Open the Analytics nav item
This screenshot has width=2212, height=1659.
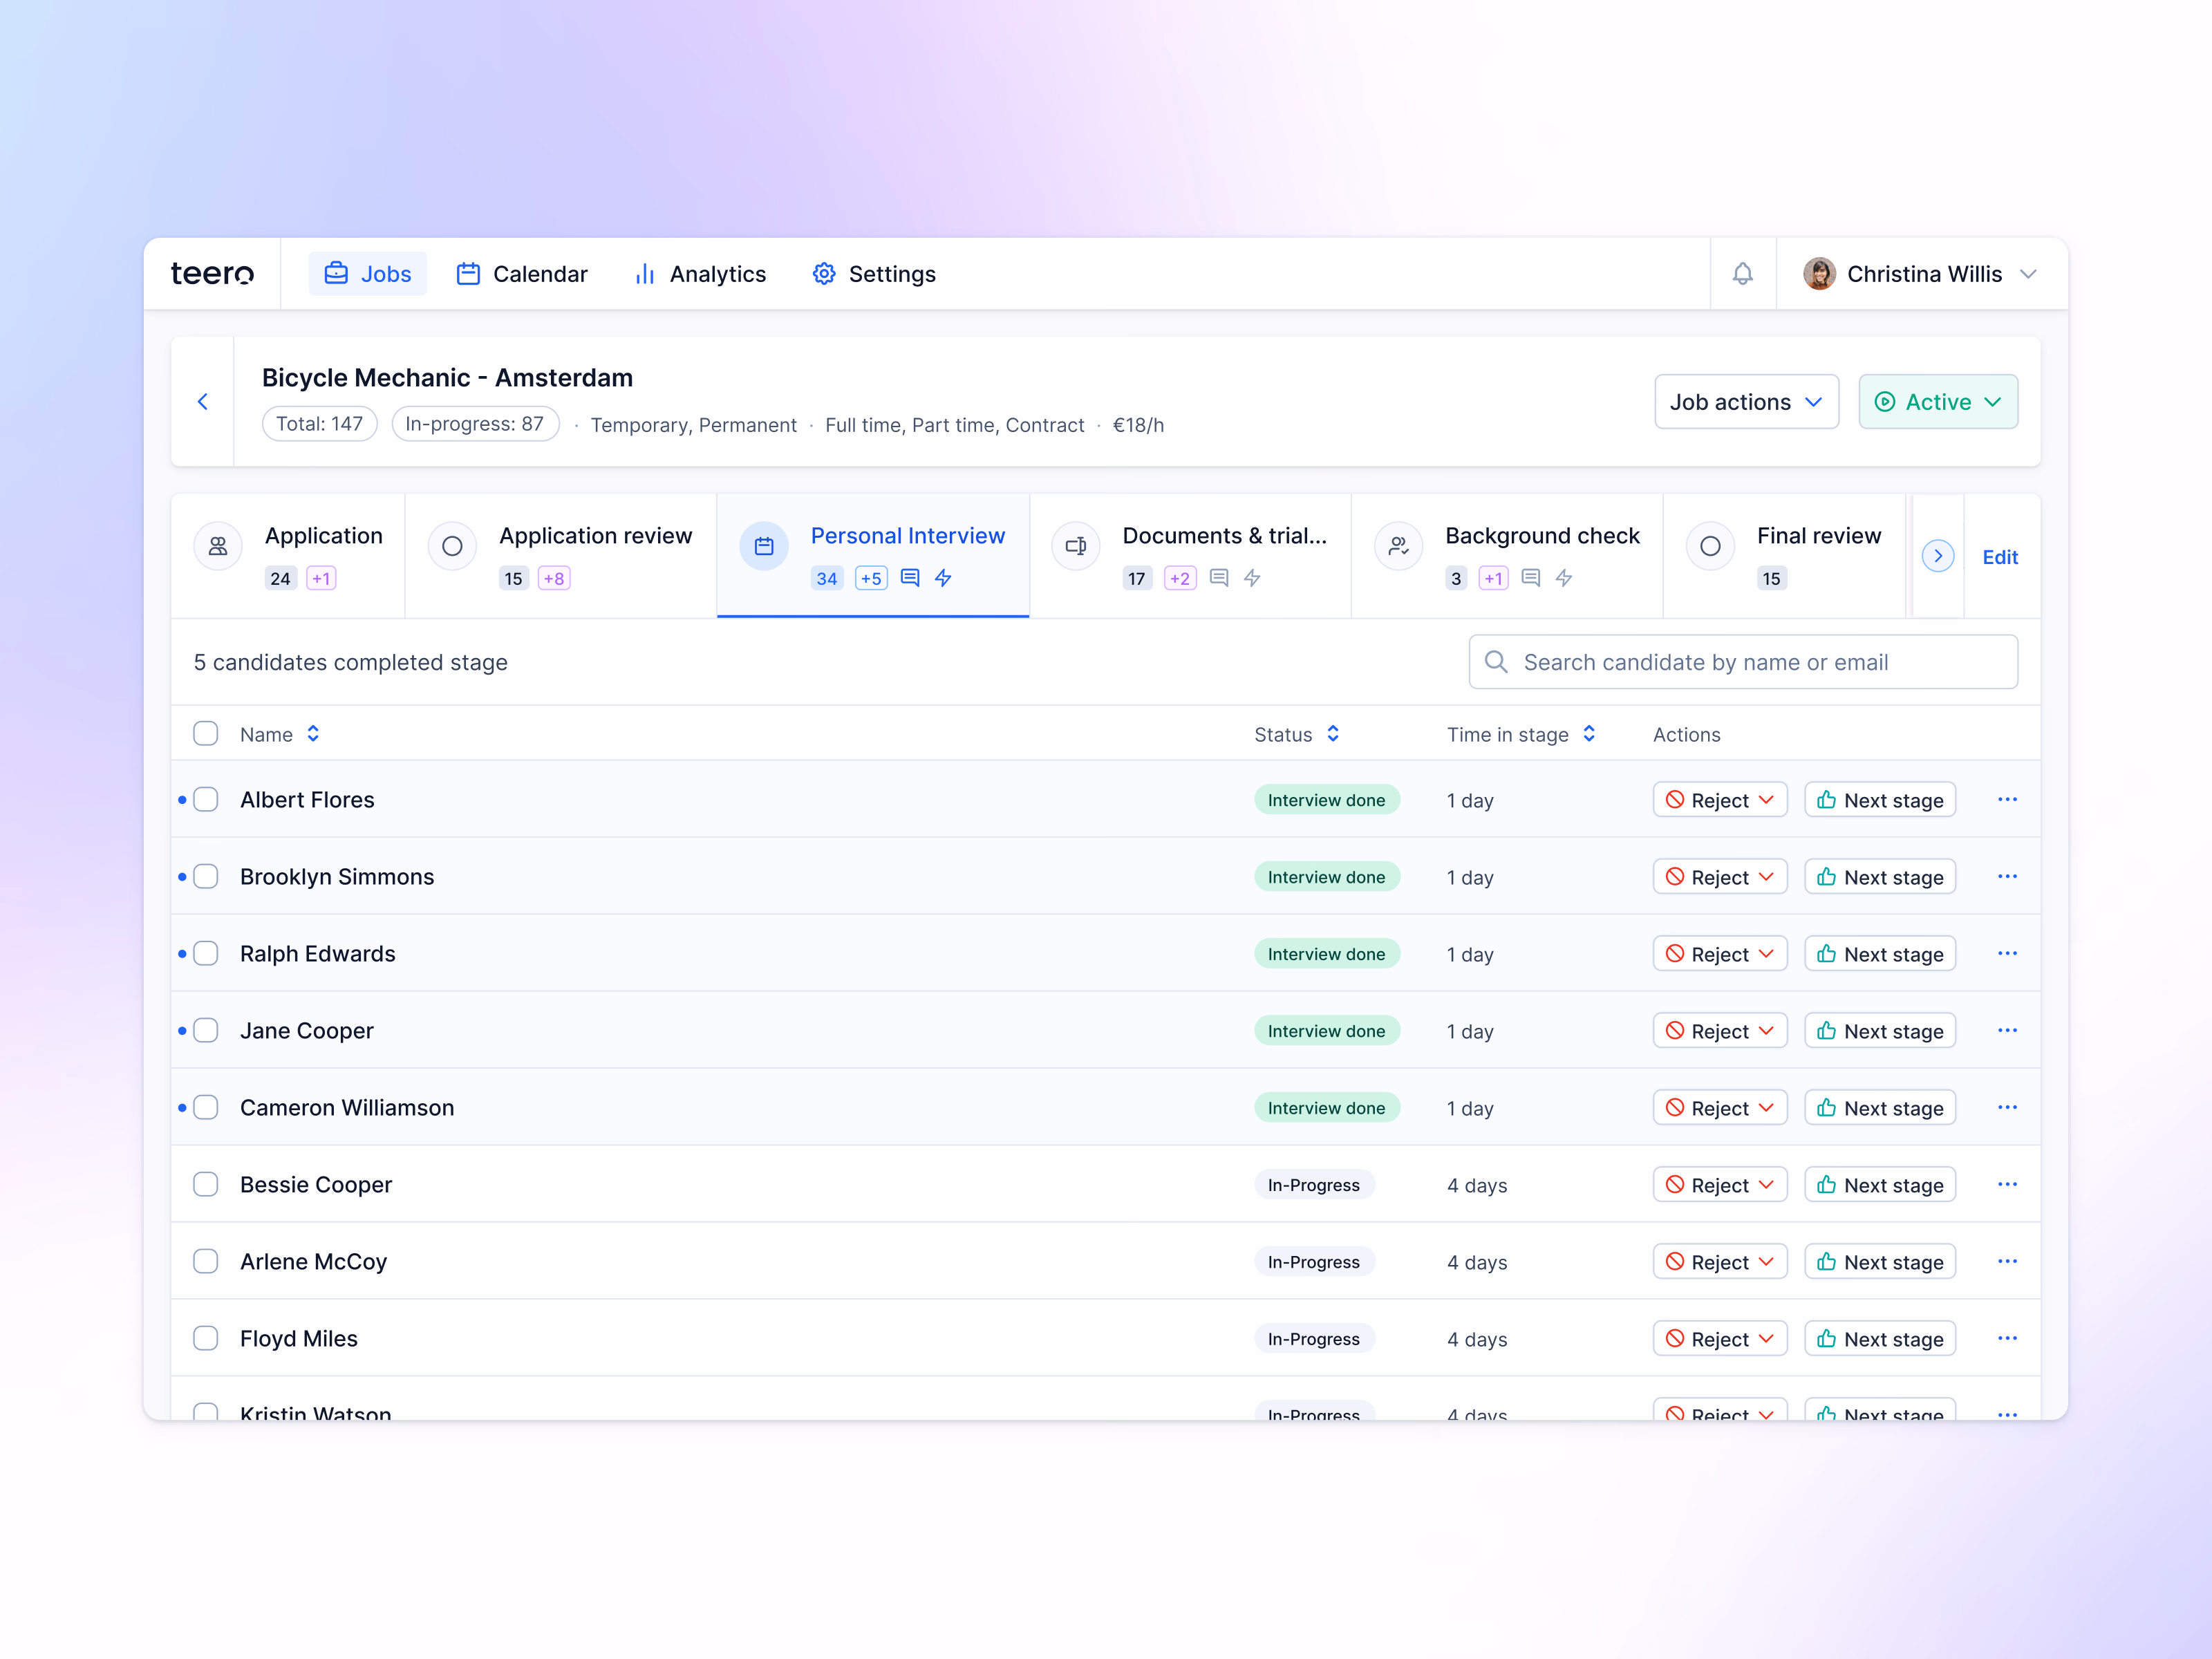click(x=700, y=274)
